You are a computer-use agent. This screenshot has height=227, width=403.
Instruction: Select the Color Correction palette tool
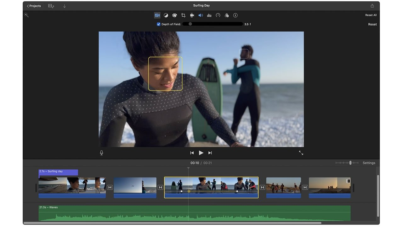(x=174, y=15)
